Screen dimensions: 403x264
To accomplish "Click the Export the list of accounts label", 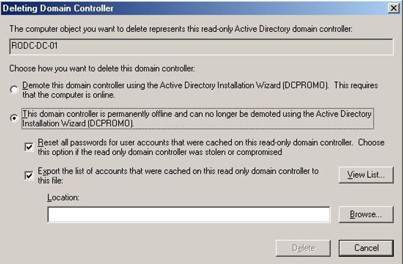I will click(x=178, y=175).
